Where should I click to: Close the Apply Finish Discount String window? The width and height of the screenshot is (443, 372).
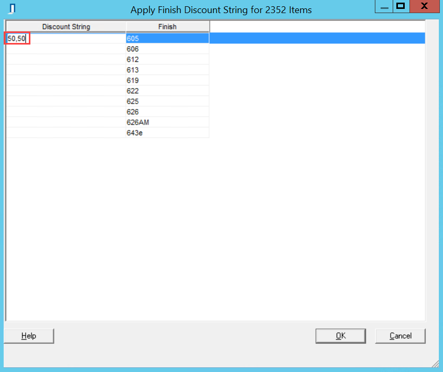coord(424,6)
